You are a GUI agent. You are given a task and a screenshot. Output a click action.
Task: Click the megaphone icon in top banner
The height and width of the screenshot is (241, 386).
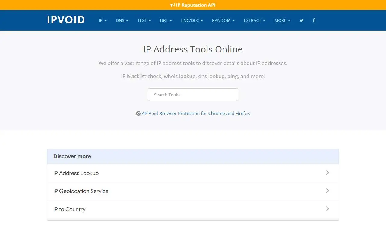[172, 5]
